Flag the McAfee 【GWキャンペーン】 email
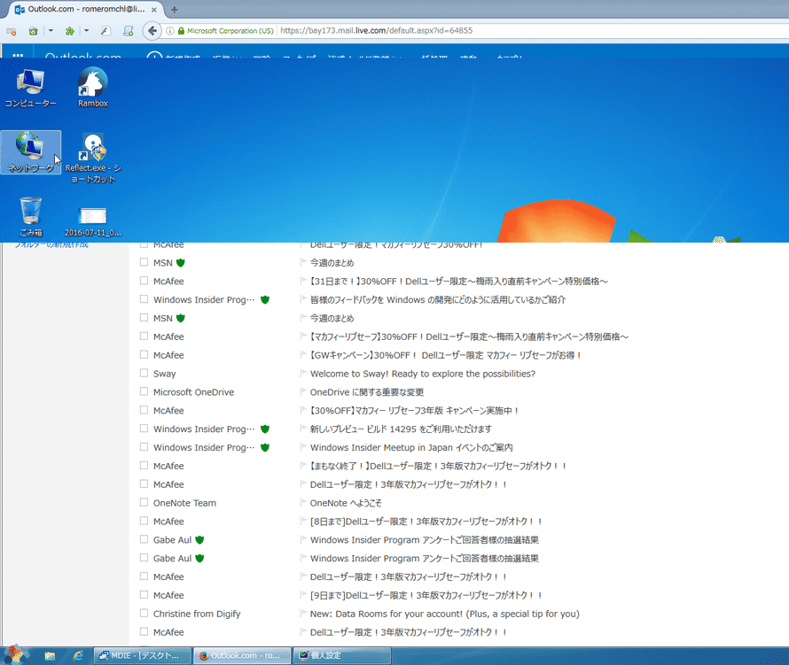The height and width of the screenshot is (665, 789). [303, 355]
